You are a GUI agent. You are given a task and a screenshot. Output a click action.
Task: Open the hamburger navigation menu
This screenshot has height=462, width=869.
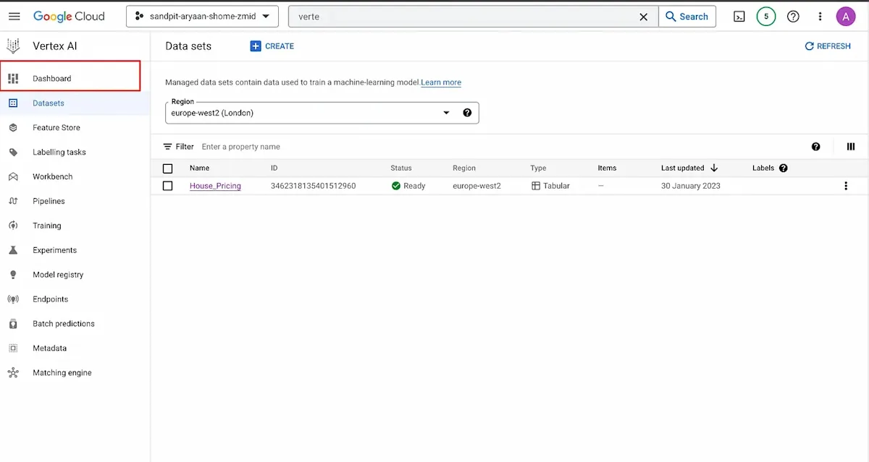click(x=14, y=17)
